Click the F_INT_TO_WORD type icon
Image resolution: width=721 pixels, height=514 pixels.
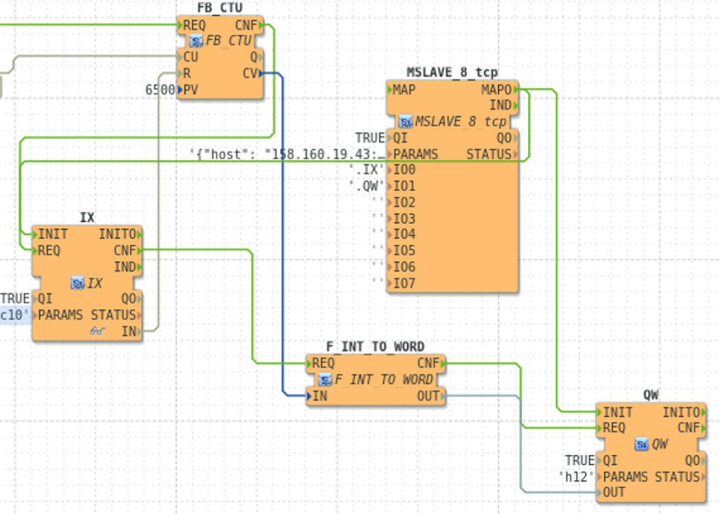point(325,380)
